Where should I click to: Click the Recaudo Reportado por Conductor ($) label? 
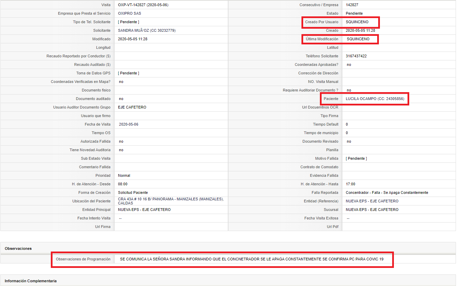click(x=78, y=56)
